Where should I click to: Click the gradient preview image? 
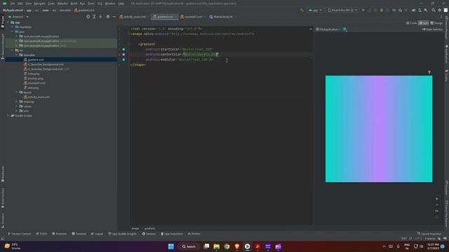(x=379, y=129)
